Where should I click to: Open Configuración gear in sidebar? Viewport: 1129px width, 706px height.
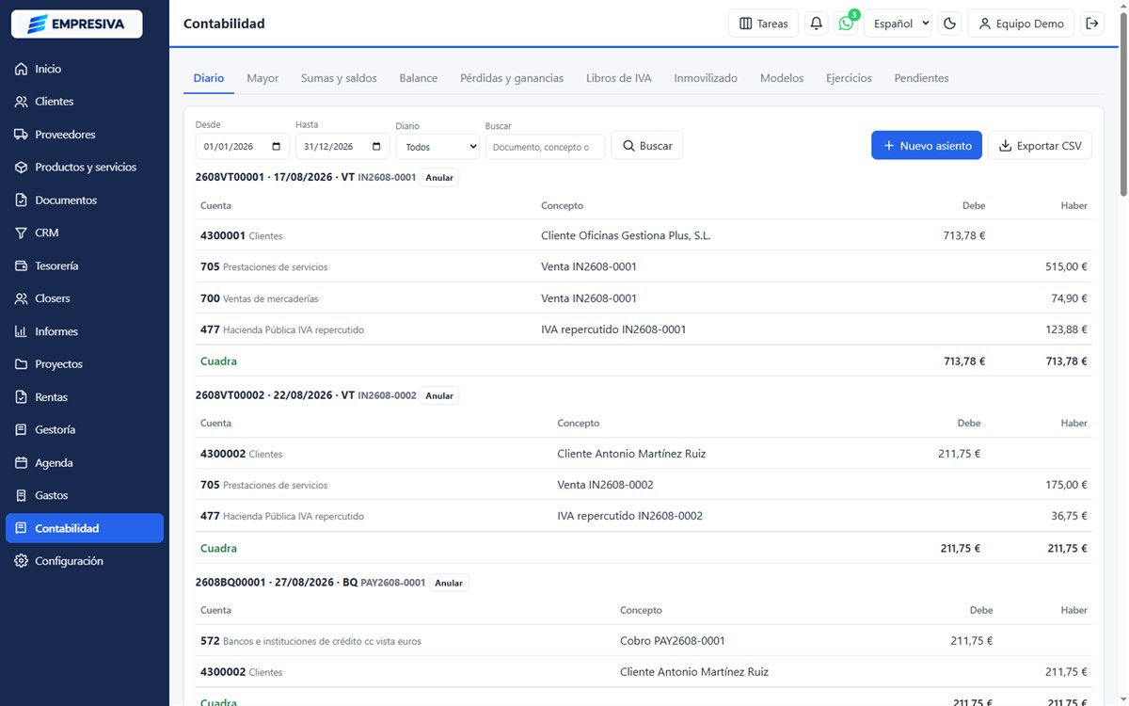click(x=21, y=561)
